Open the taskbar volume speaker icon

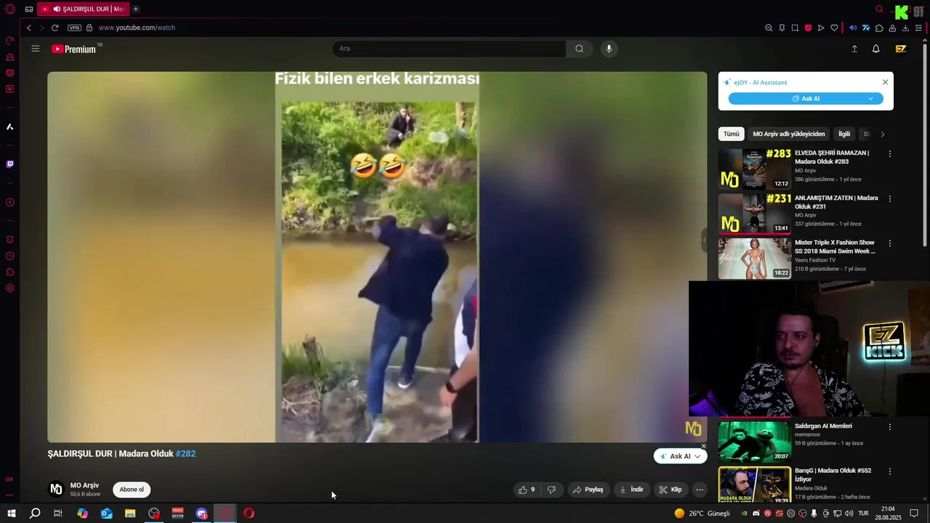point(849,514)
